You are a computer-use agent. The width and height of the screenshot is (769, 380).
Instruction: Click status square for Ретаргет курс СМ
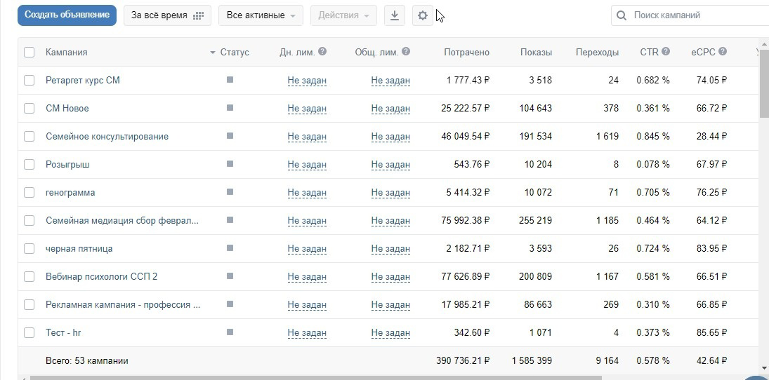click(x=230, y=79)
